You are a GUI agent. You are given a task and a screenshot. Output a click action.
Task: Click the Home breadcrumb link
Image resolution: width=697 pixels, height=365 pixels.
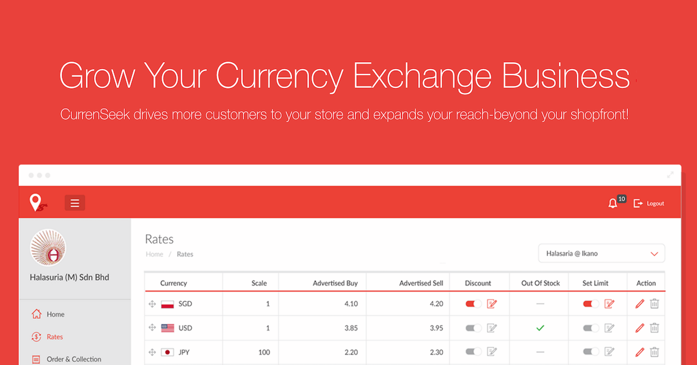pos(155,254)
